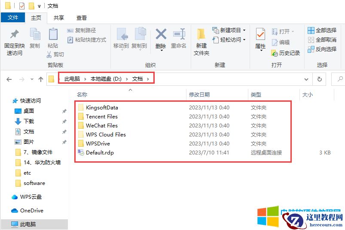
Task: Click the Refresh button
Action: click(320, 79)
